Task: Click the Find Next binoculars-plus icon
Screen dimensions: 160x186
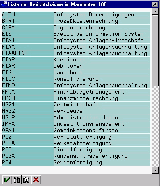Action: pos(27,180)
